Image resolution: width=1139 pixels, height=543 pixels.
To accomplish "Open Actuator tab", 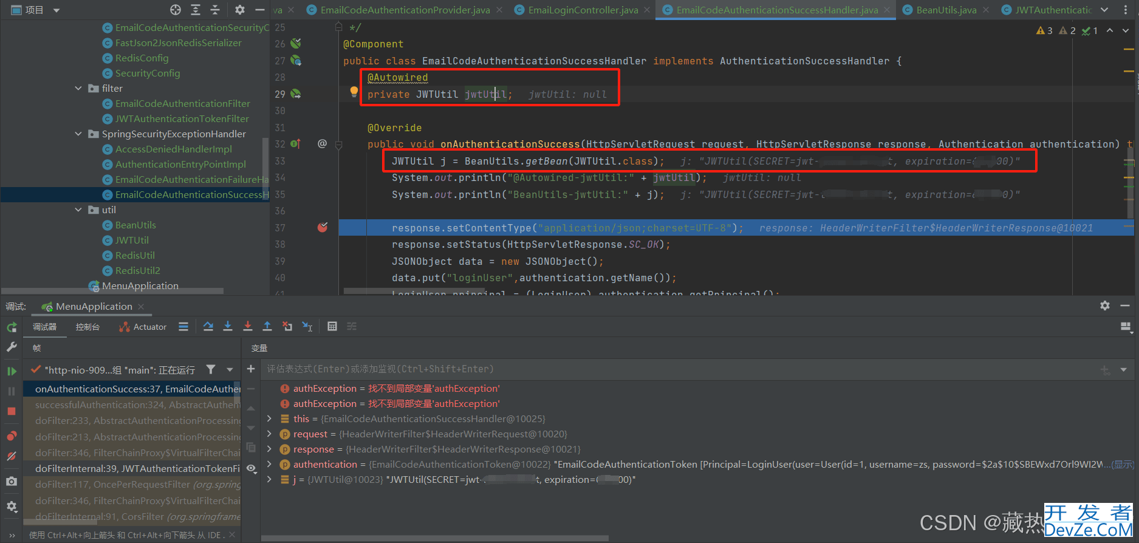I will 143,327.
